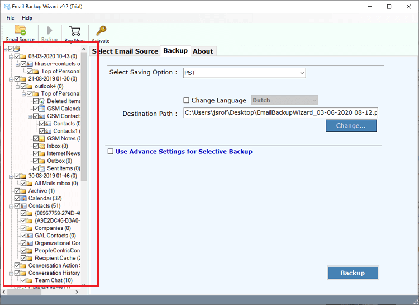Click the Activate key icon
The width and height of the screenshot is (419, 305).
click(x=101, y=31)
